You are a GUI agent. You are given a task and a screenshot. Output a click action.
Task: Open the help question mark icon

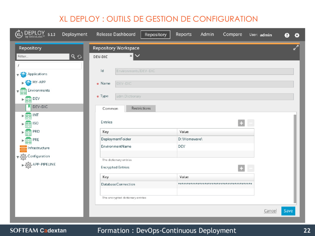tap(287, 35)
